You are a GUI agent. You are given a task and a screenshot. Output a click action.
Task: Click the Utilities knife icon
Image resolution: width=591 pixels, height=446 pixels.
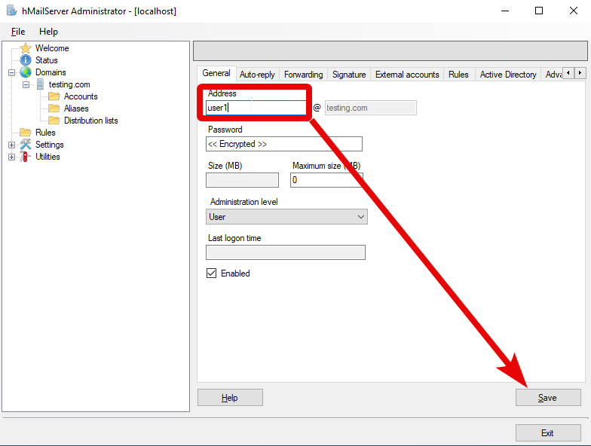[26, 157]
